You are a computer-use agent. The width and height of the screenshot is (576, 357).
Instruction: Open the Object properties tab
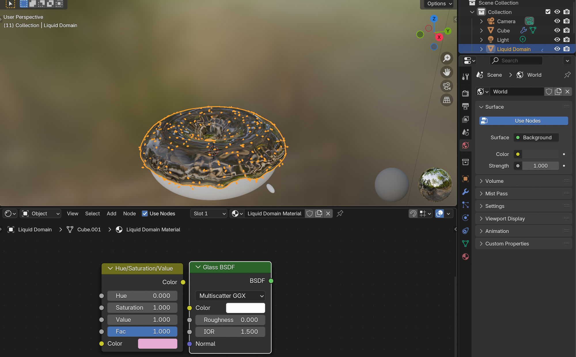465,179
